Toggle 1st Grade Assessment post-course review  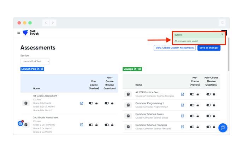[x=107, y=103]
